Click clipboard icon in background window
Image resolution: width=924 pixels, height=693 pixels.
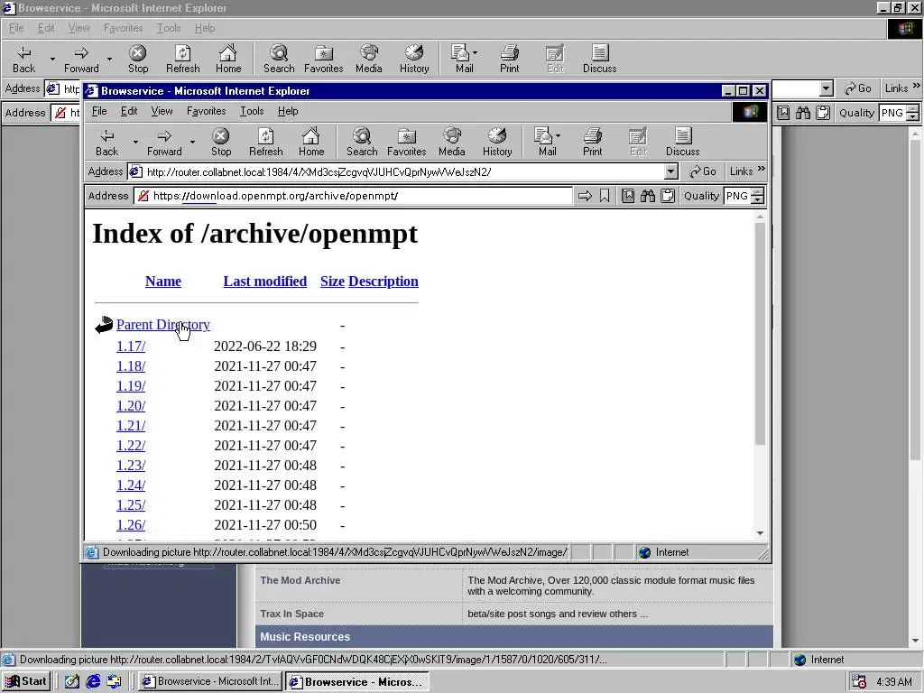coord(823,113)
